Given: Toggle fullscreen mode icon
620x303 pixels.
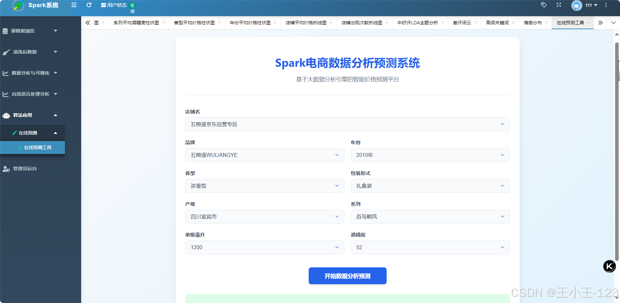Looking at the screenshot, I should tap(559, 5).
